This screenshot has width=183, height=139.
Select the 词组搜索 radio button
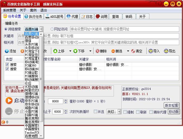pyautogui.click(x=6, y=29)
